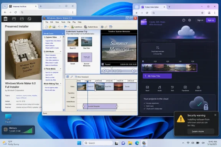Open File Explorer from the taskbar
The height and width of the screenshot is (147, 221).
click(x=130, y=143)
